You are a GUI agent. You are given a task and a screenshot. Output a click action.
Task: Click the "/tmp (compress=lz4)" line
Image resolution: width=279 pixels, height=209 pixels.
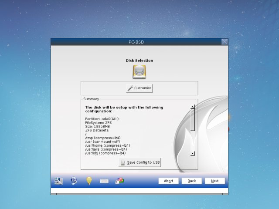(x=103, y=138)
